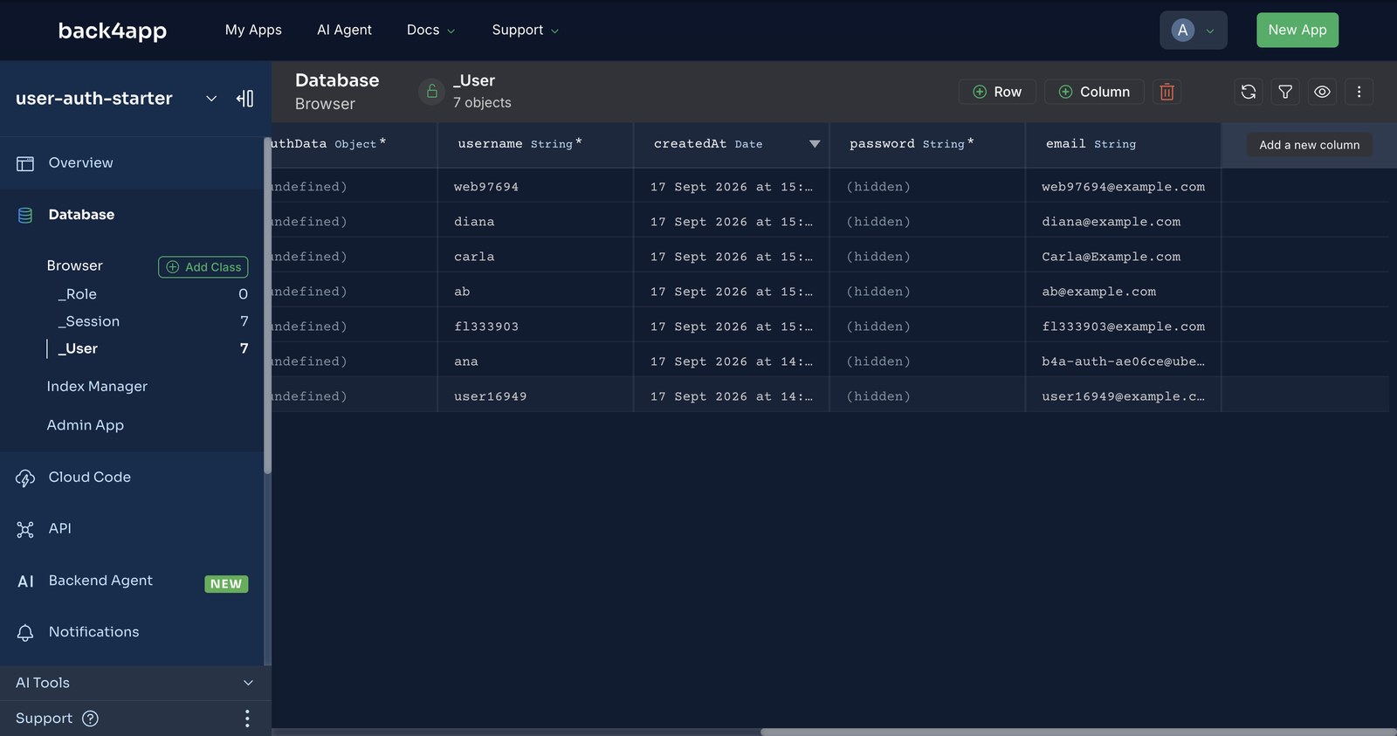Toggle sort arrow on createdAt column
Image resolution: width=1397 pixels, height=736 pixels.
(815, 144)
